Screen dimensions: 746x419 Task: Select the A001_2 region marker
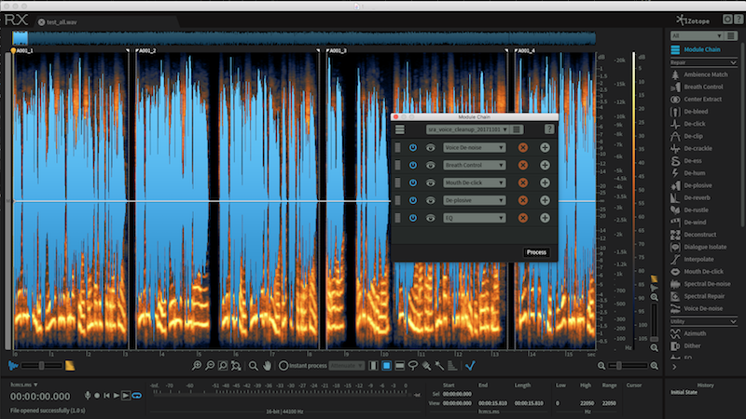145,50
